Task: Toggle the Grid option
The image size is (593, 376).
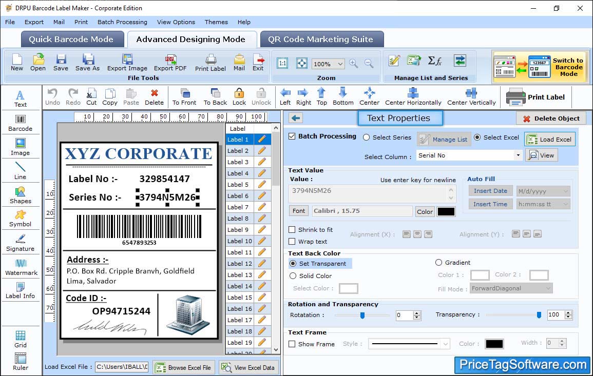Action: pyautogui.click(x=21, y=340)
